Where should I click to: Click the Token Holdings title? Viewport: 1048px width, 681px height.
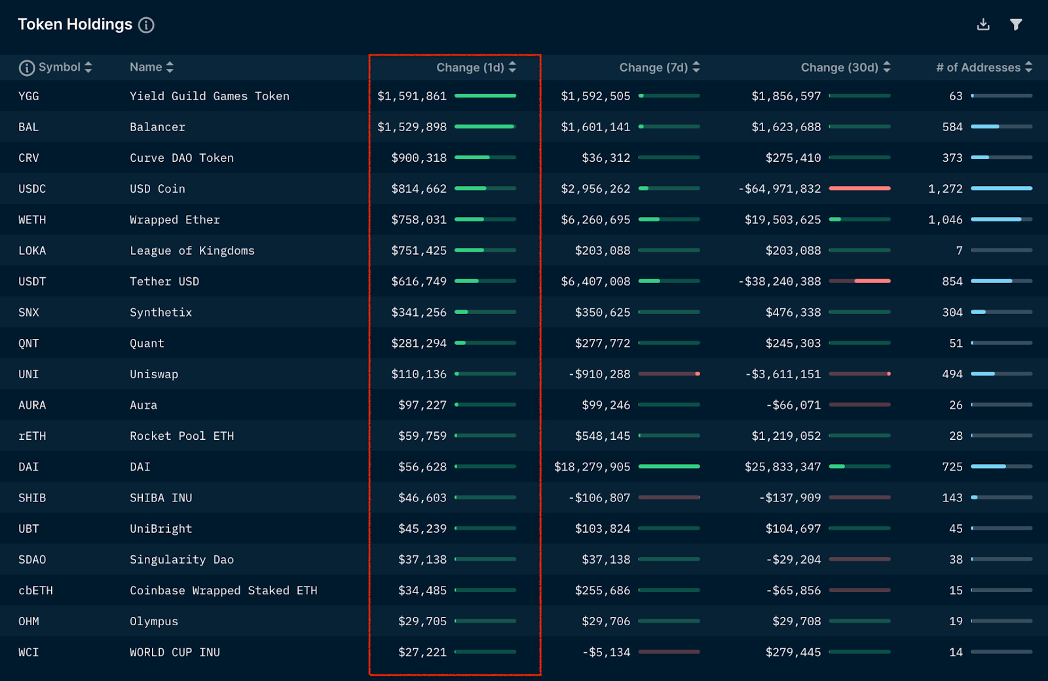click(x=75, y=24)
